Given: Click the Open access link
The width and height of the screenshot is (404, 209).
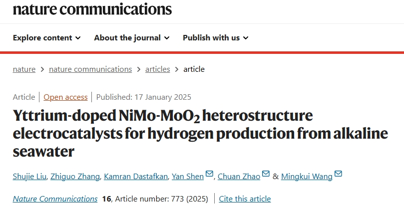Looking at the screenshot, I should tap(65, 97).
